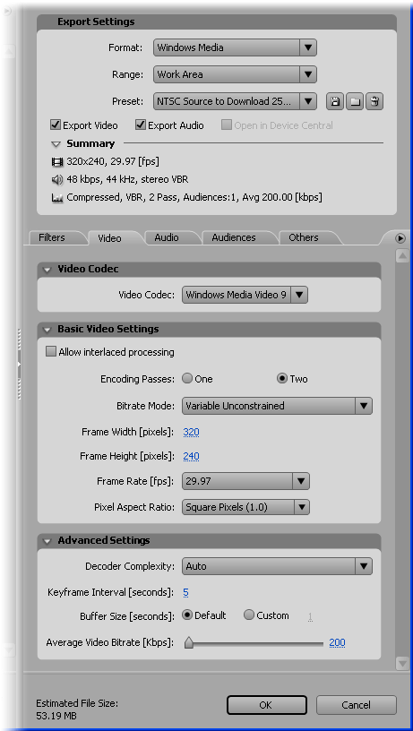Image resolution: width=413 pixels, height=731 pixels.
Task: Open the Frame Rate dropdown showing 29.97
Action: 245,481
